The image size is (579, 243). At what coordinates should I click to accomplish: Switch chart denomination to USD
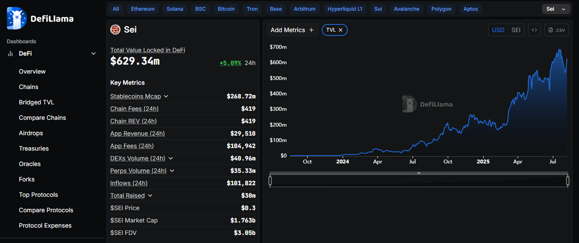tap(498, 30)
